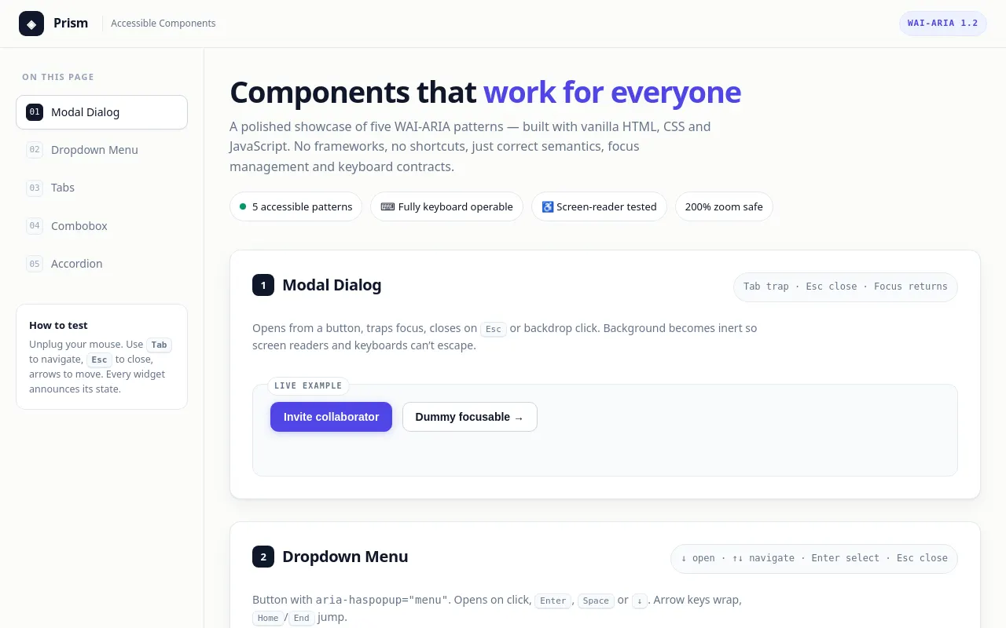Click the WAI-ARIA 1.2 badge
The image size is (1006, 628).
click(942, 24)
